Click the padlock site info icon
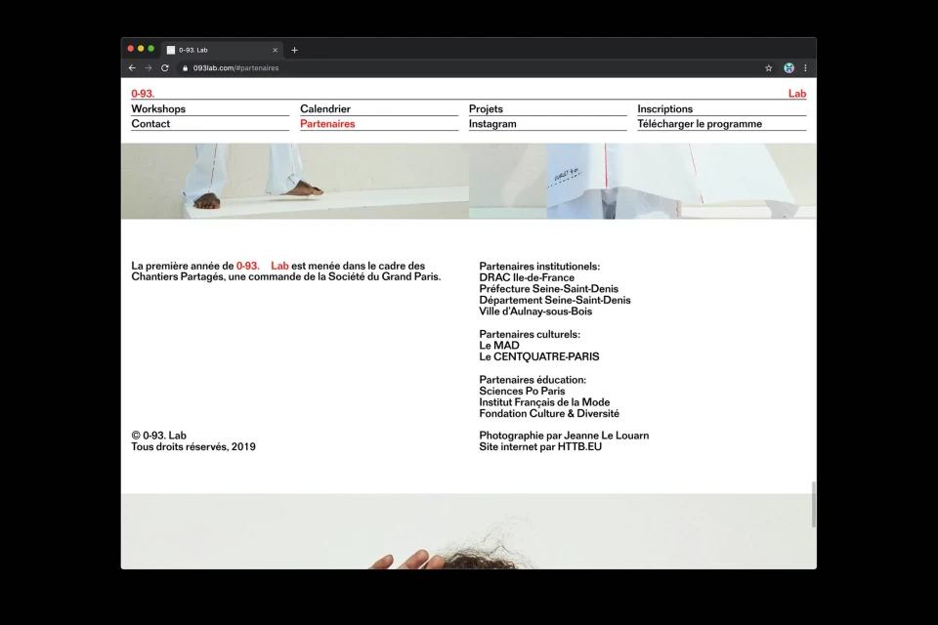The width and height of the screenshot is (938, 625). tap(184, 68)
